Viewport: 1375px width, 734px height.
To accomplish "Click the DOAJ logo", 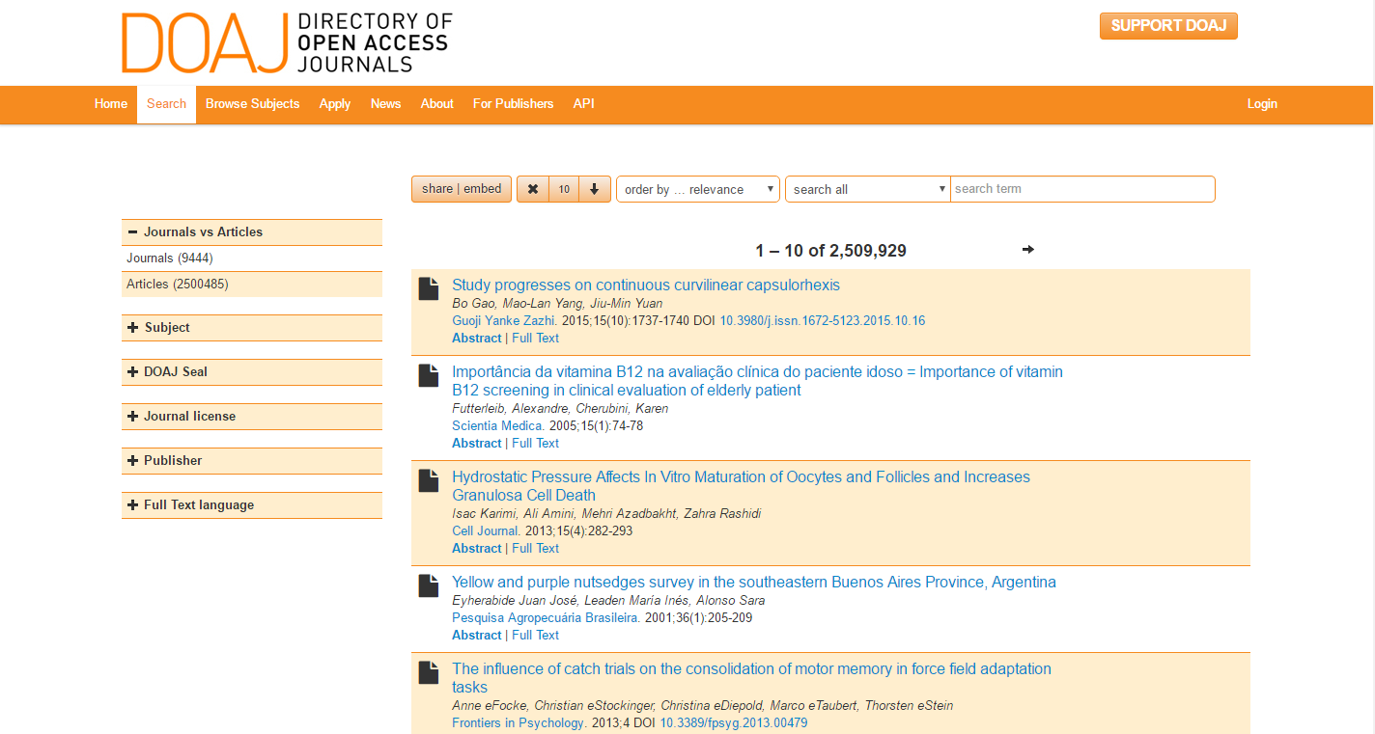I will (287, 42).
